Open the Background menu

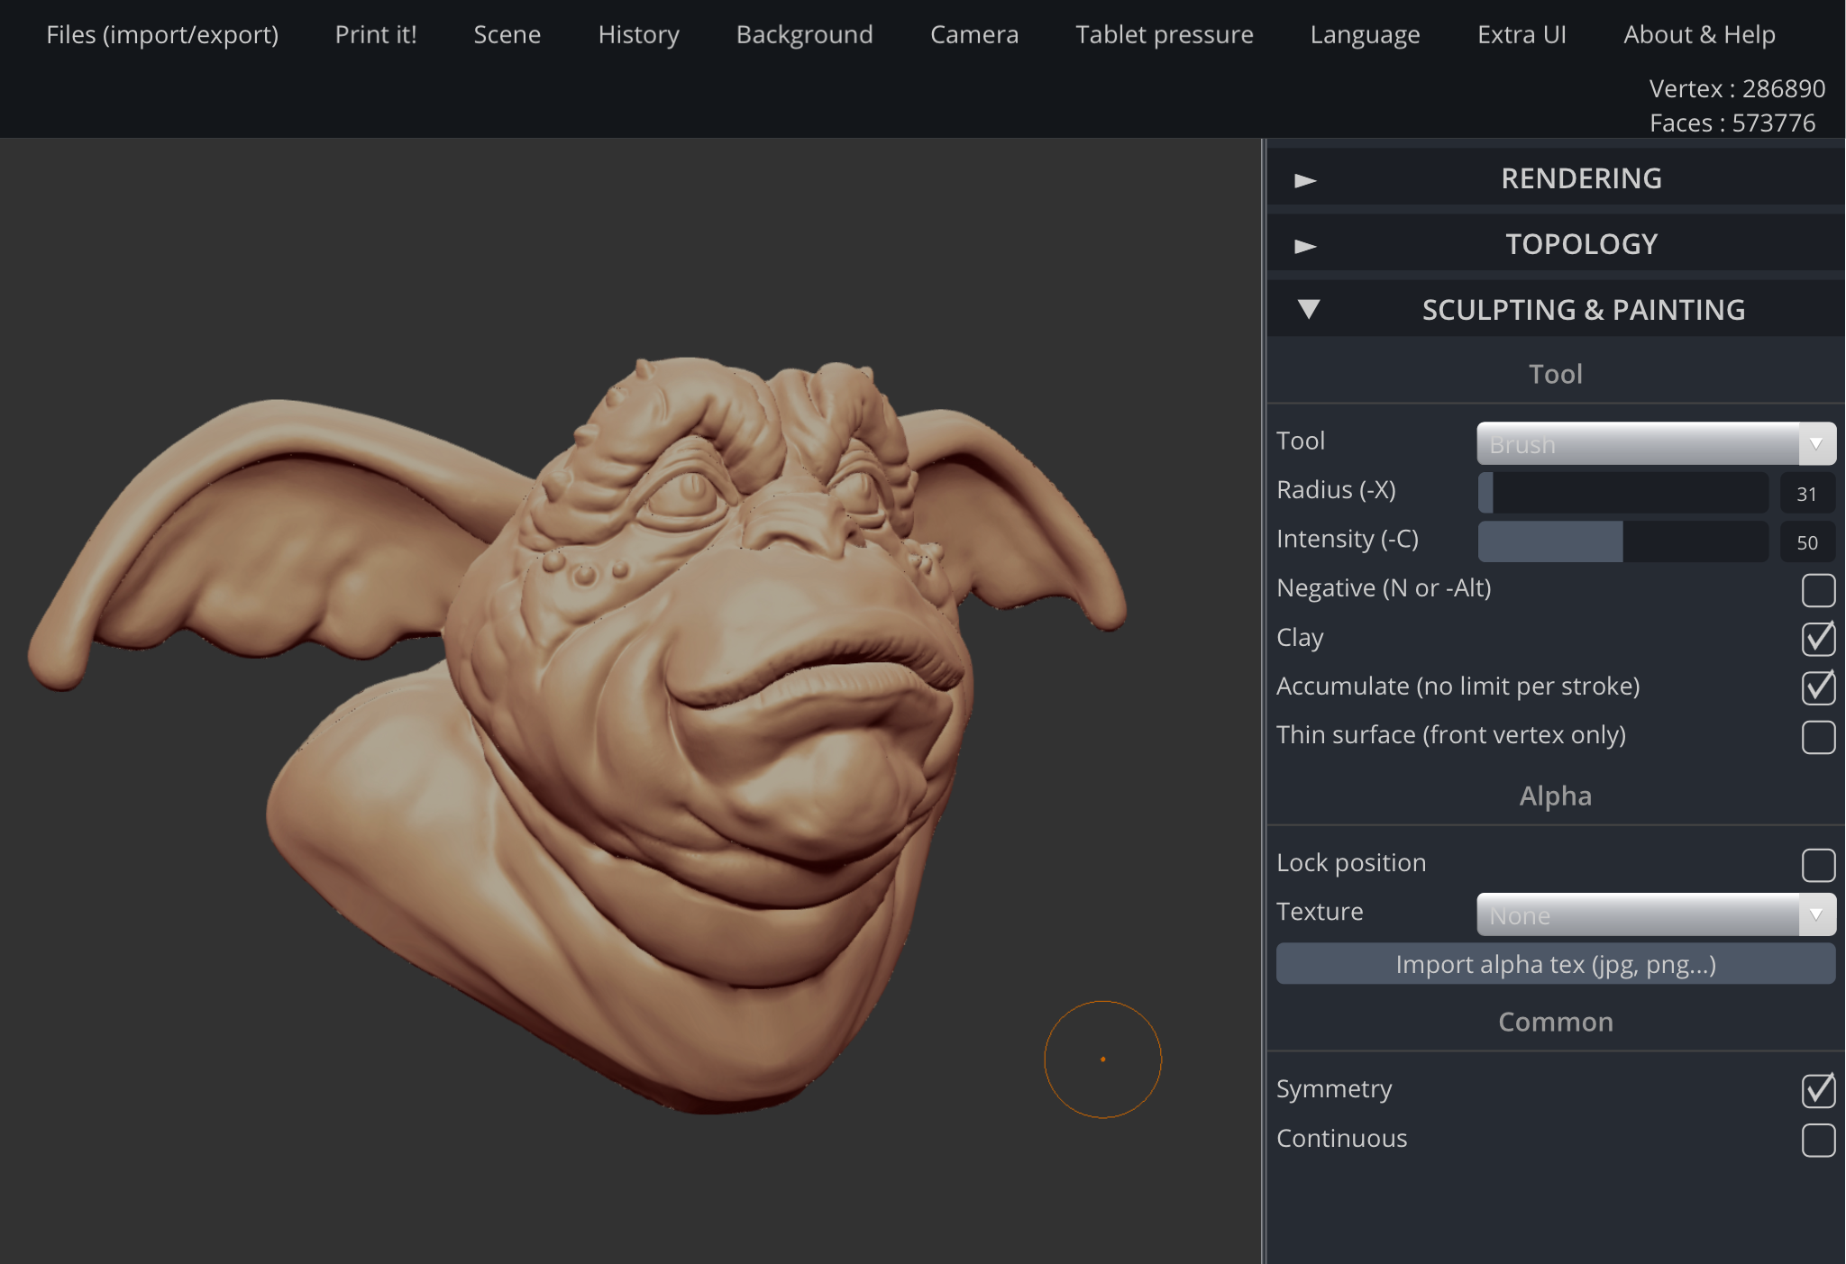(804, 34)
